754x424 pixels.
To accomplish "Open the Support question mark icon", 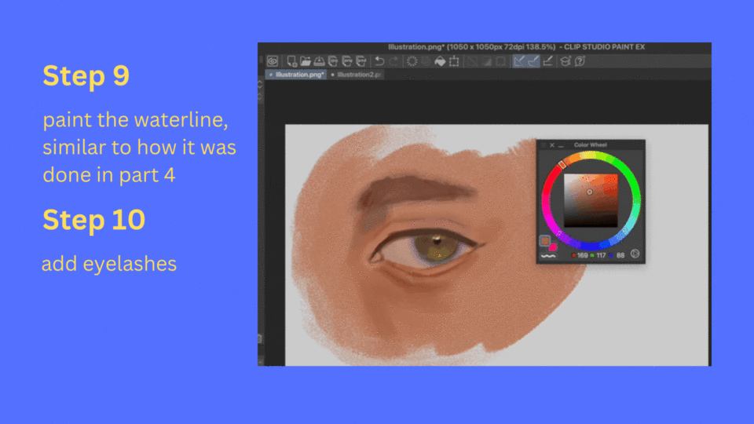I will click(580, 61).
